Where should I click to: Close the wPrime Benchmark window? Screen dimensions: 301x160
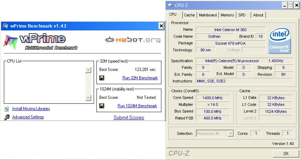(x=161, y=26)
